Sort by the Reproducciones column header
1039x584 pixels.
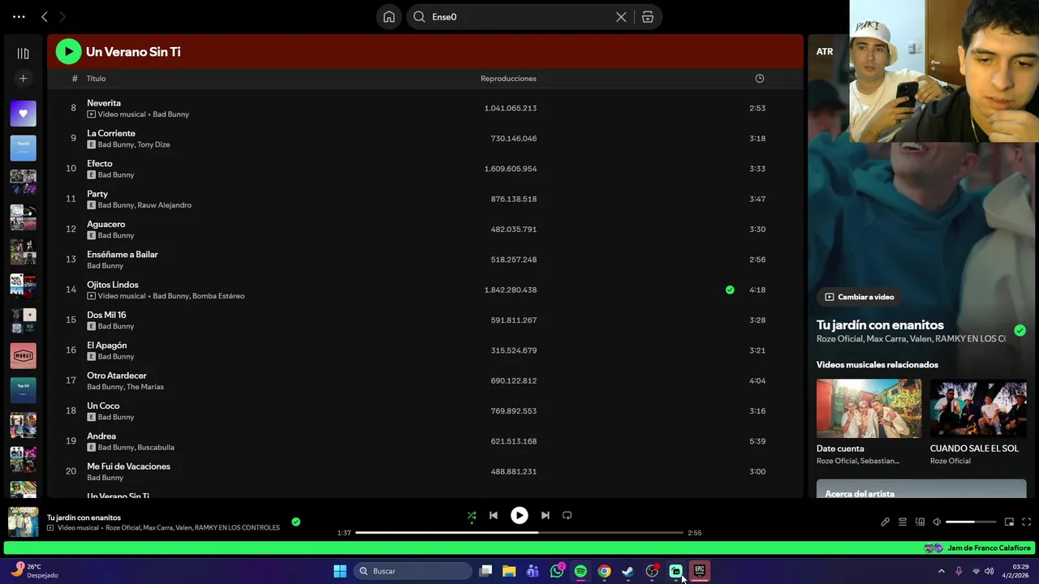[508, 79]
